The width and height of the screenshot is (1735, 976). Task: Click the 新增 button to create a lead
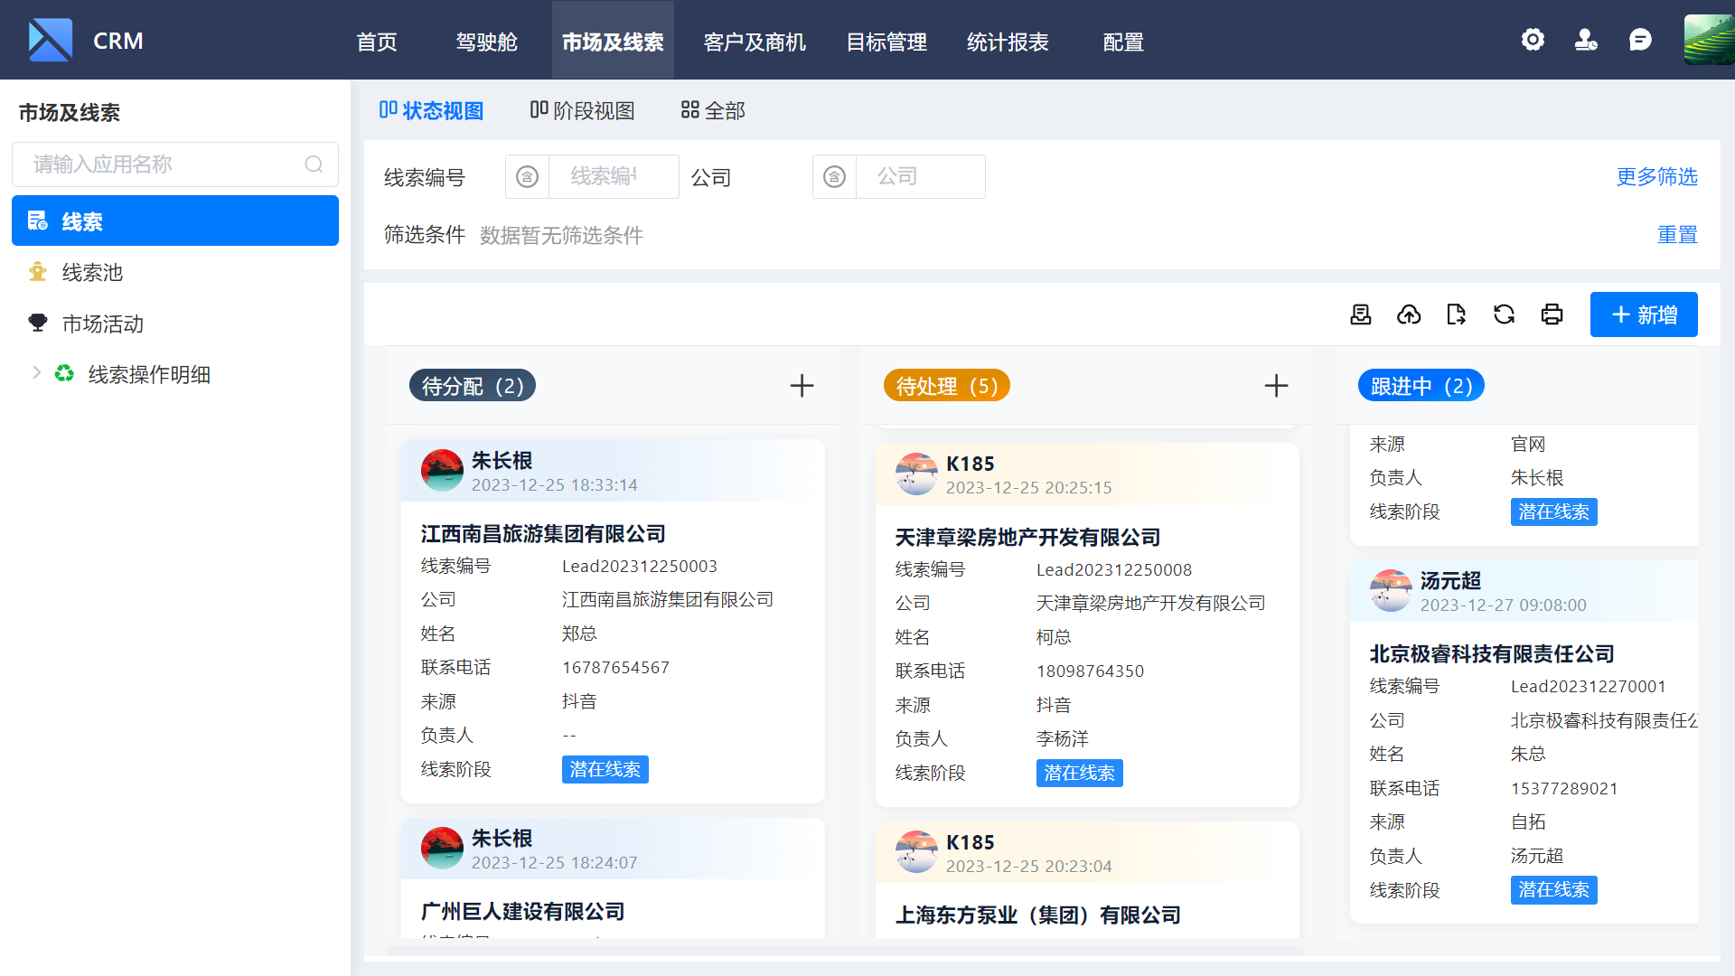1644,314
